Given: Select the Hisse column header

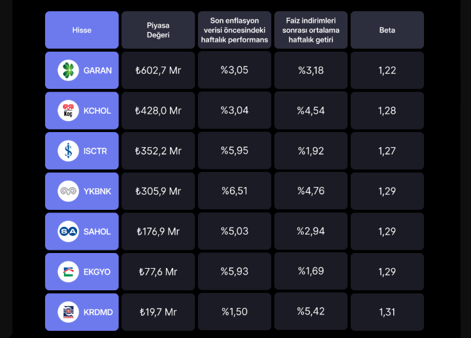Looking at the screenshot, I should tap(82, 30).
